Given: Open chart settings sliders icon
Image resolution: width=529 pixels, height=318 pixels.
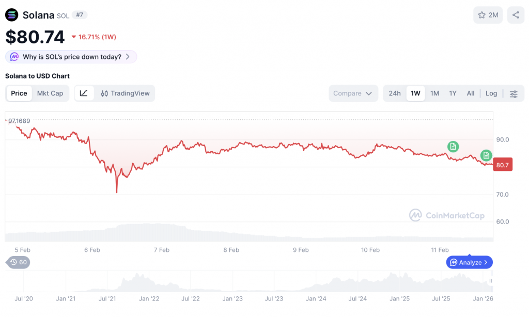Looking at the screenshot, I should [514, 93].
